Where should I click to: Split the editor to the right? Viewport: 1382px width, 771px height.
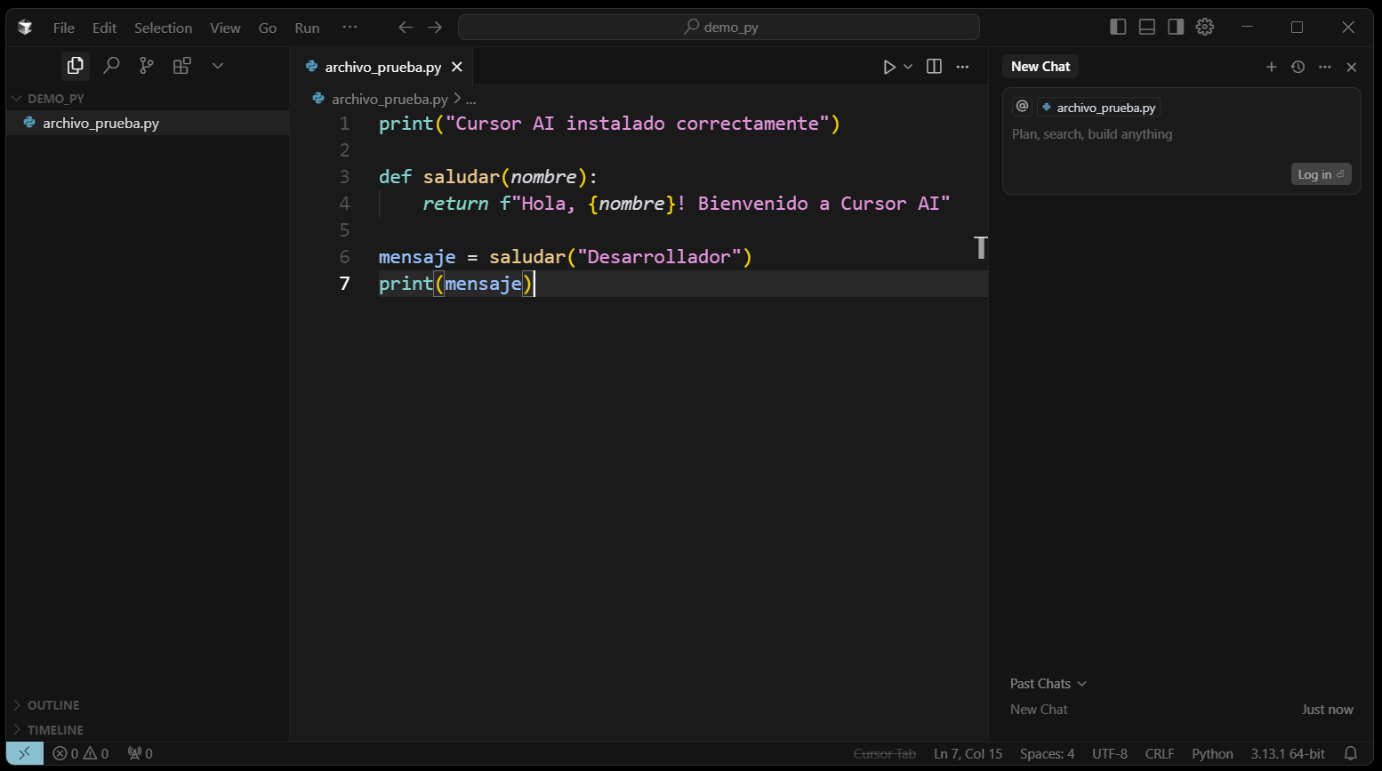pos(934,67)
